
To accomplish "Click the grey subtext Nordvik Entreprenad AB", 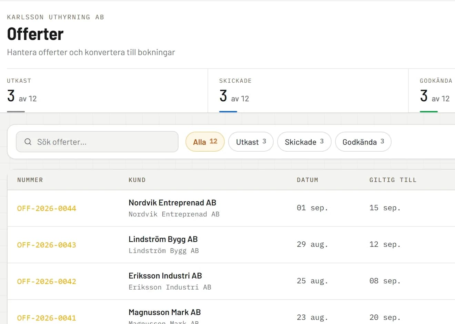I will coord(174,214).
